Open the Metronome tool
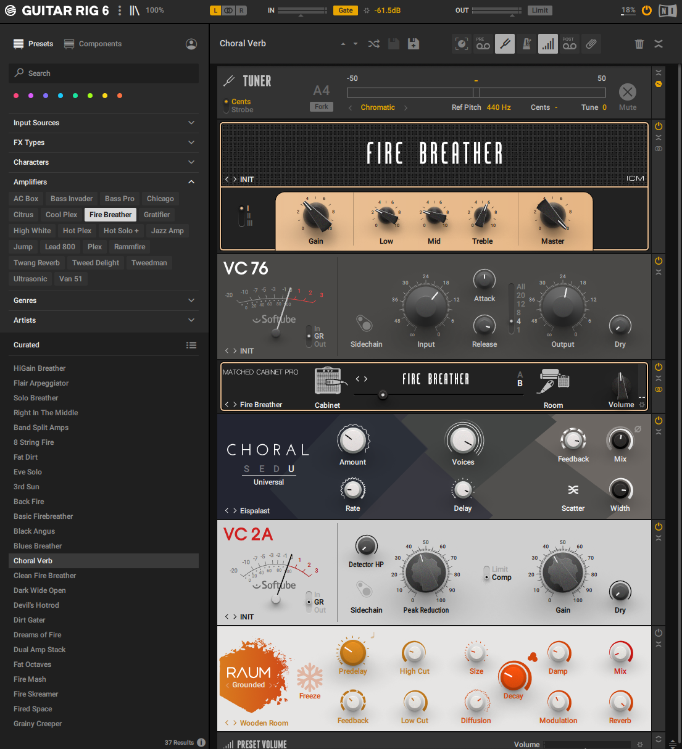 [526, 44]
